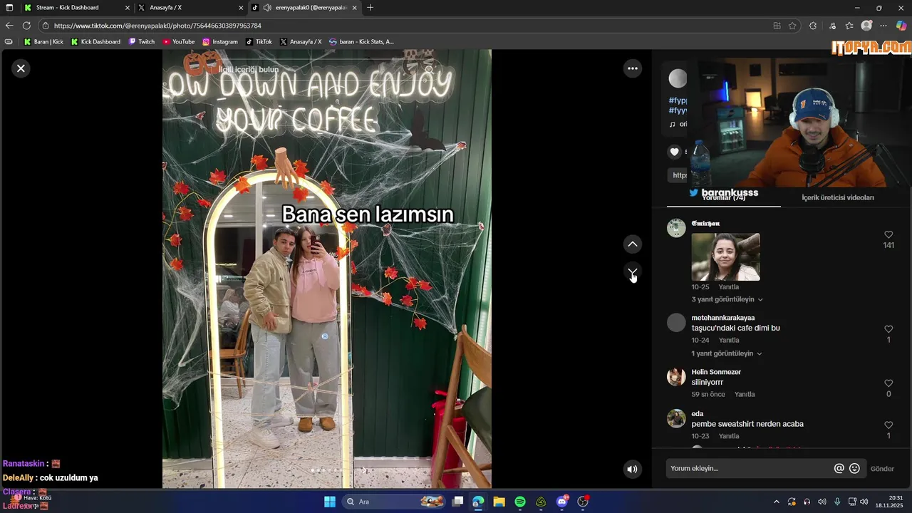Open 'Kick Dashboard' bookmark
This screenshot has width=912, height=513.
pyautogui.click(x=95, y=41)
